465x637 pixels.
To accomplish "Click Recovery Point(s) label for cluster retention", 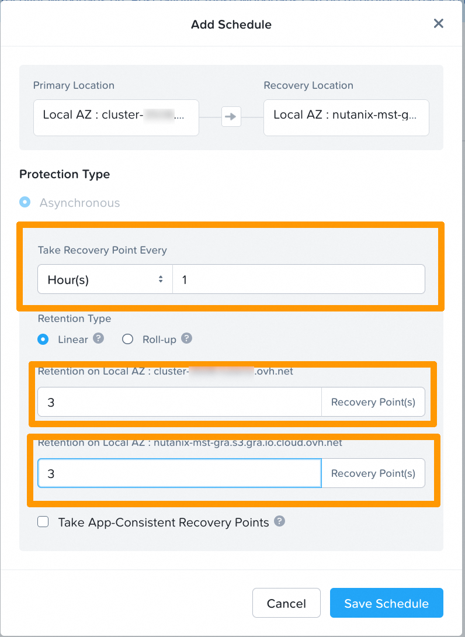I will click(x=373, y=402).
